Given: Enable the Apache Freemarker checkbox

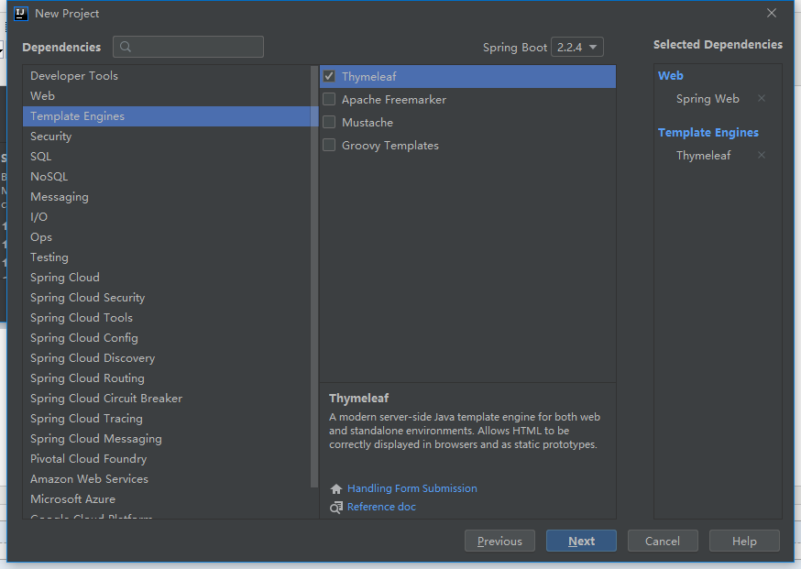Looking at the screenshot, I should (329, 100).
